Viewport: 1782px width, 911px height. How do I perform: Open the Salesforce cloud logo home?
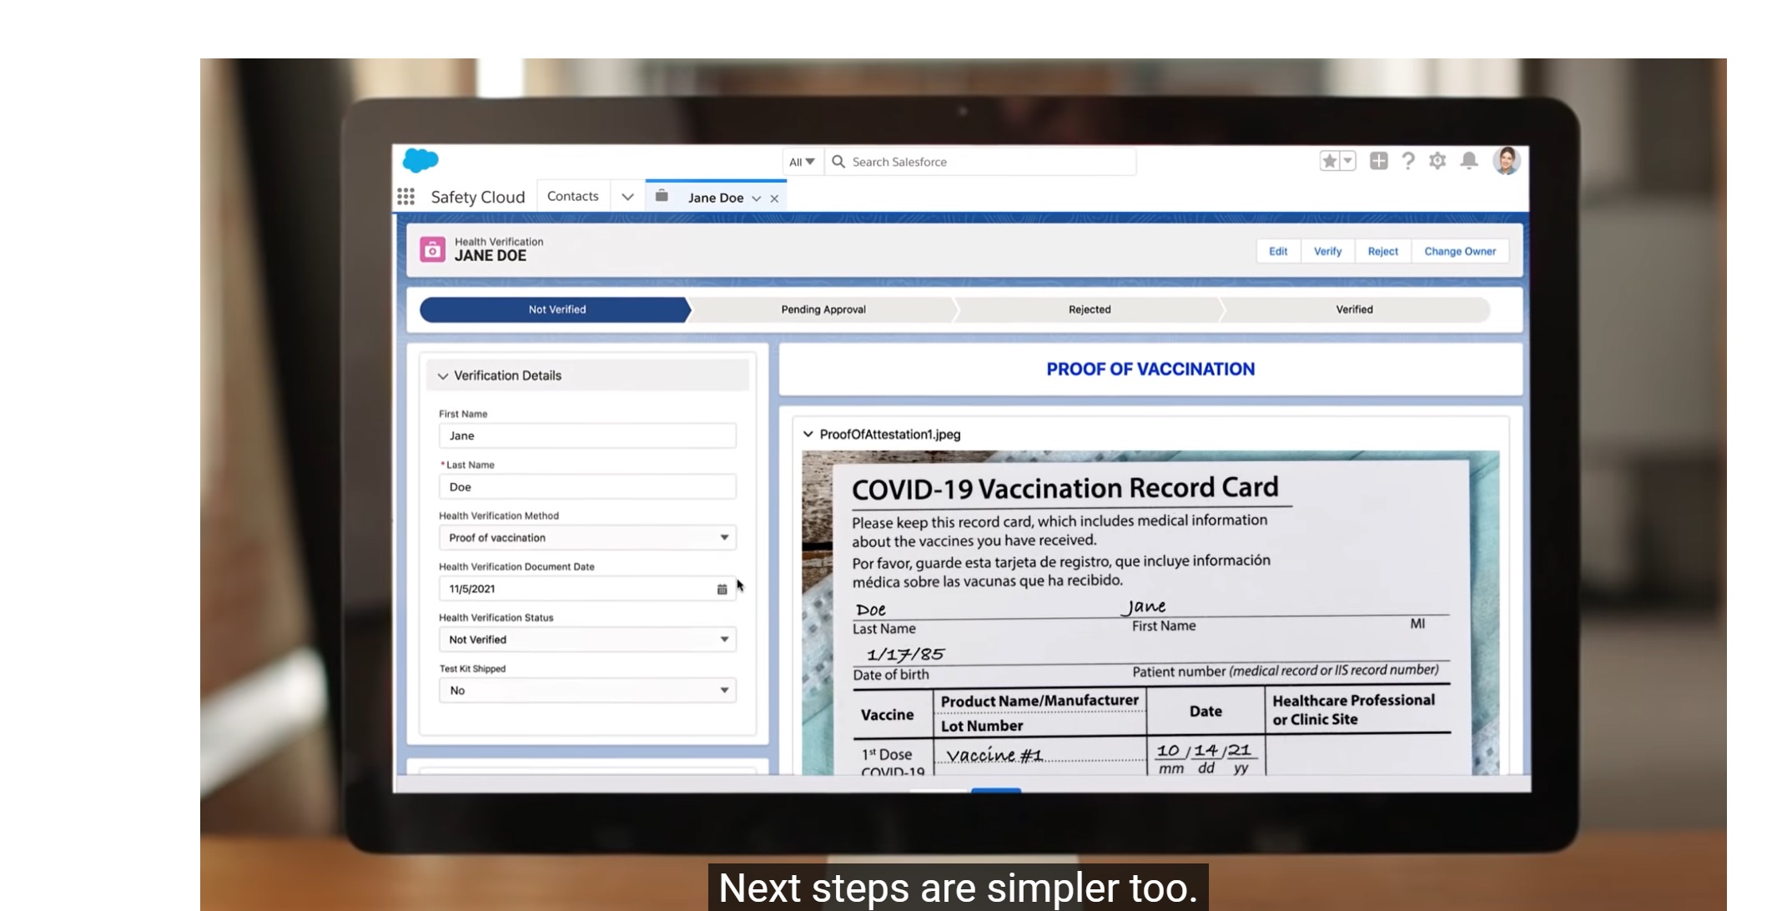420,159
